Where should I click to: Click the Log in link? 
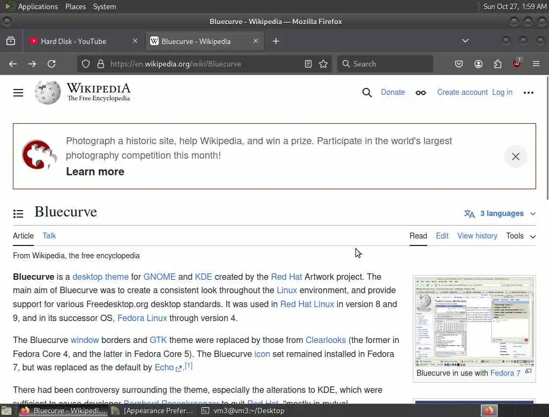tap(502, 92)
